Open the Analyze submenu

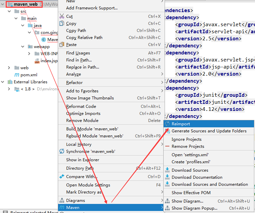[x=111, y=74]
